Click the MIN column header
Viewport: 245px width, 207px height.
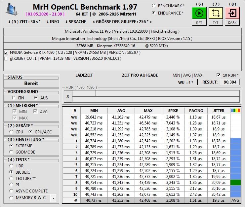94,111
